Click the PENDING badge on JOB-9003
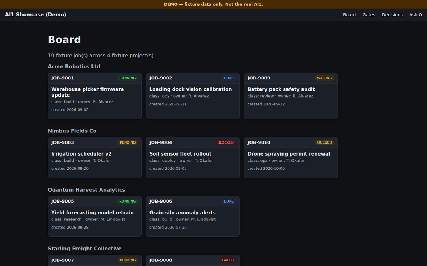This screenshot has height=266, width=427. [128, 142]
